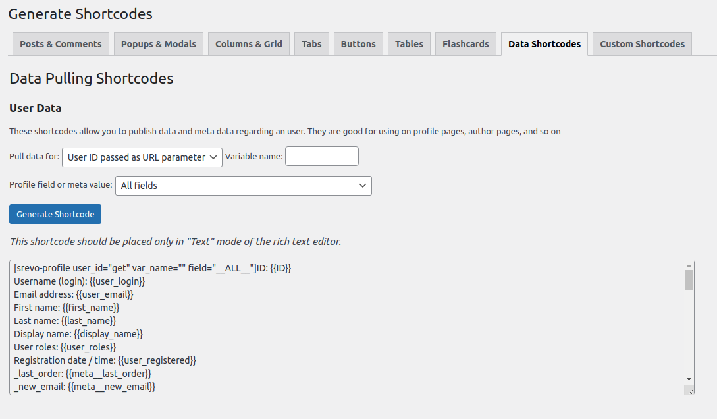The image size is (717, 419).
Task: Open the Buttons shortcode tab
Action: (358, 43)
